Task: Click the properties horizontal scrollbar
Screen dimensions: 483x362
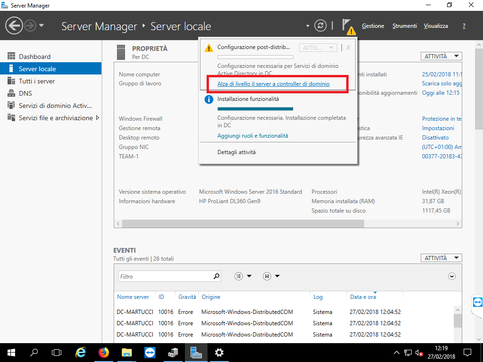Action: (243, 223)
